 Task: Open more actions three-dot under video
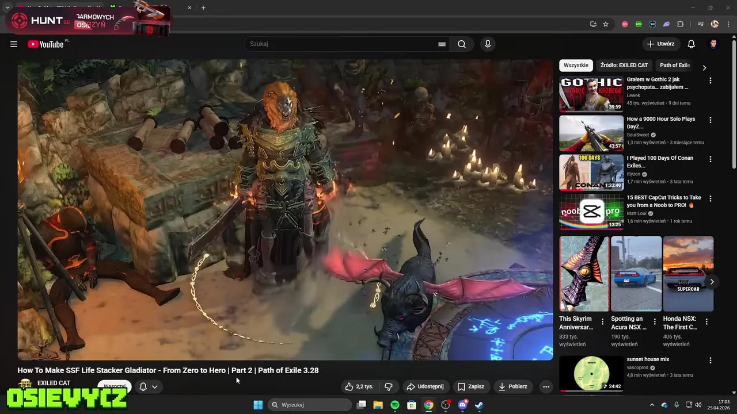tap(546, 386)
